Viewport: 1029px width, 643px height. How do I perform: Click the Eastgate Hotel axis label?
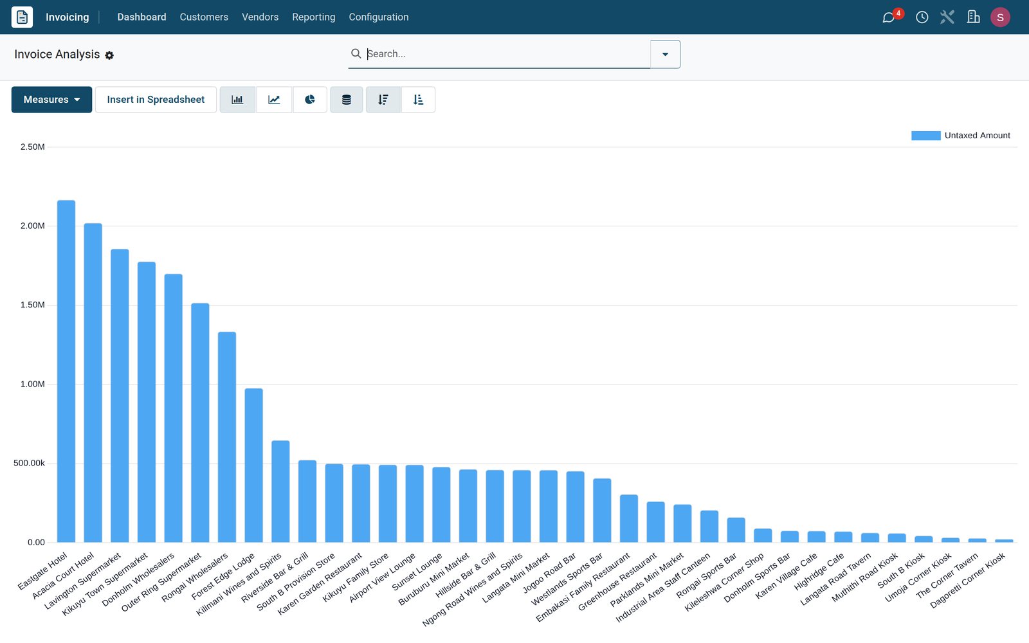[x=42, y=571]
